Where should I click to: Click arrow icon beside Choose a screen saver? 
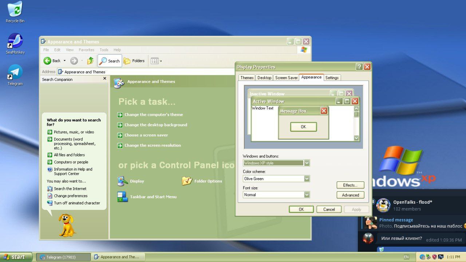point(120,135)
